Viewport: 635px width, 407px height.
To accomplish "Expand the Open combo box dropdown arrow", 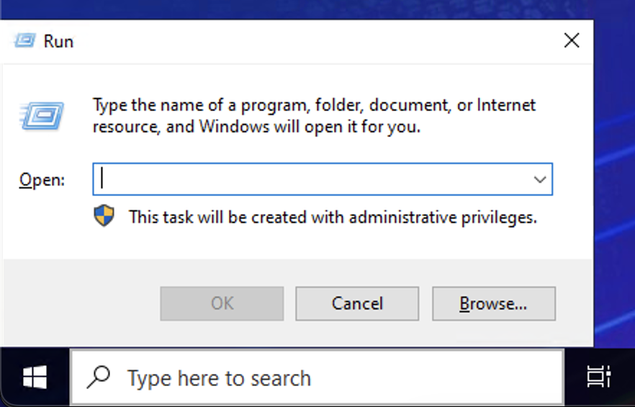I will coord(539,179).
